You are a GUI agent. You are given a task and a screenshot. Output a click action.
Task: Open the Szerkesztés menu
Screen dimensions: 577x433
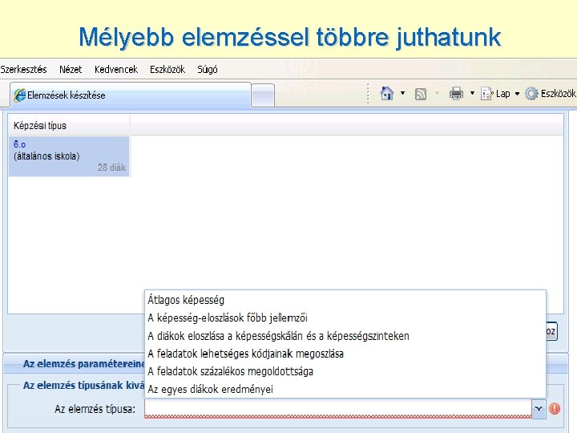pyautogui.click(x=23, y=69)
